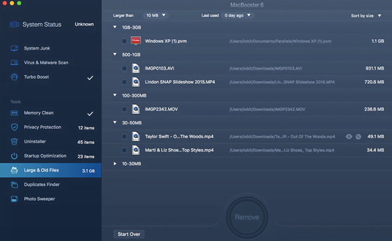Click the System Junk icon
This screenshot has width=392, height=241.
click(x=14, y=48)
